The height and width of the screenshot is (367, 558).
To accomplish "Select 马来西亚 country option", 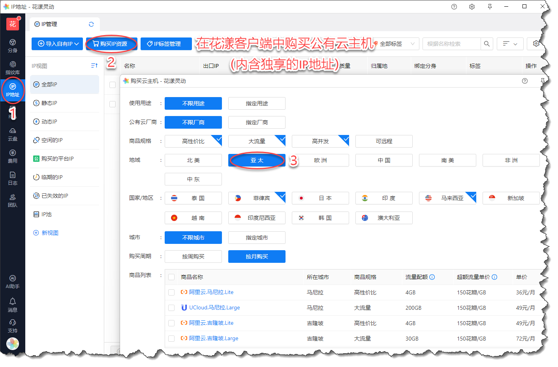I will [x=447, y=198].
